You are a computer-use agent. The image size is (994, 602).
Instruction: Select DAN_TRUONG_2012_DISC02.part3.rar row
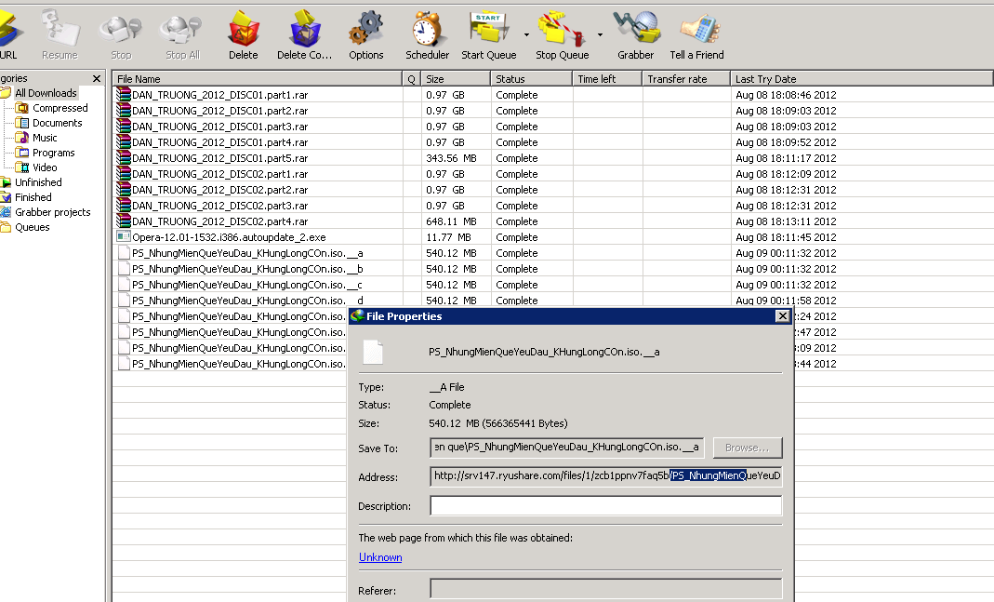(x=220, y=207)
